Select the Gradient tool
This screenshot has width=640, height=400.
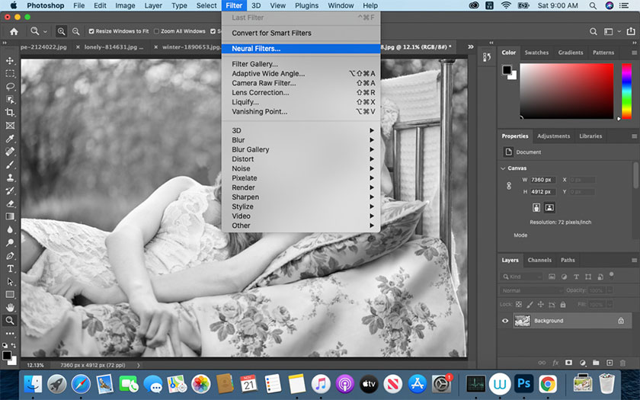10,216
